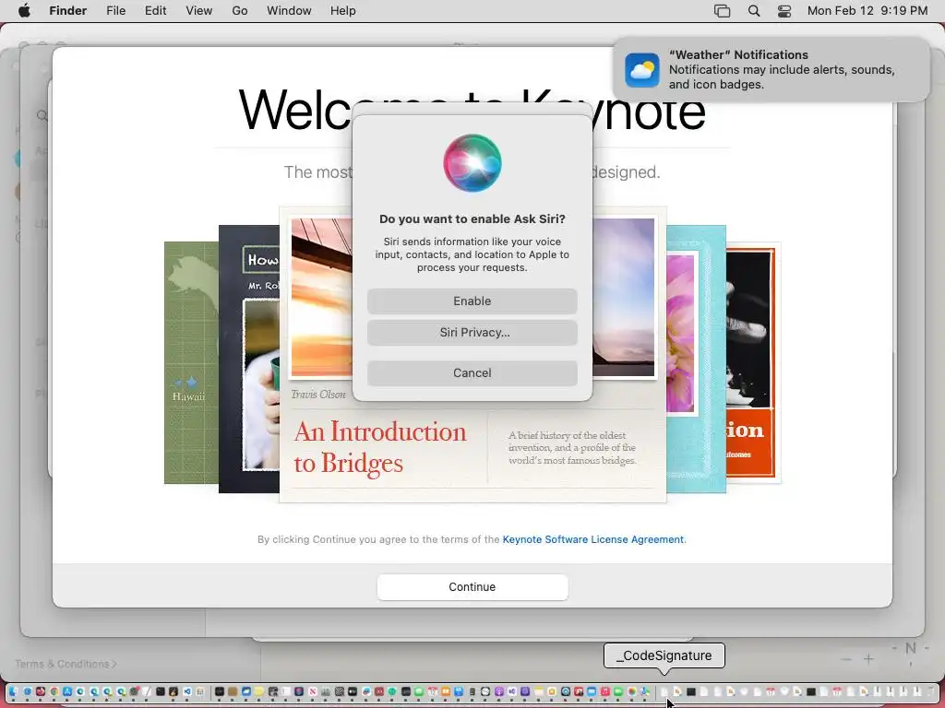Open Siri Privacy details

pyautogui.click(x=472, y=332)
